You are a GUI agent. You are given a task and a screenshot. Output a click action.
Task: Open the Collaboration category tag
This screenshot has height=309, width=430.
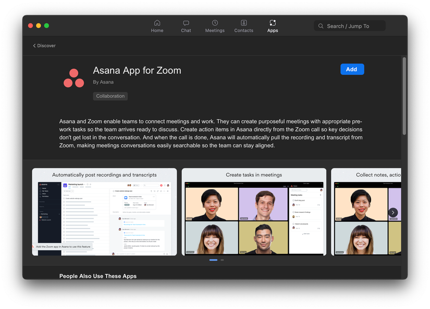point(110,96)
